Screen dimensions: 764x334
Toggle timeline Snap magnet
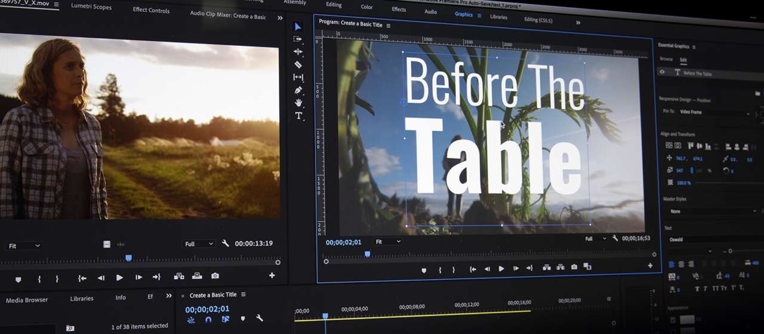coord(208,320)
